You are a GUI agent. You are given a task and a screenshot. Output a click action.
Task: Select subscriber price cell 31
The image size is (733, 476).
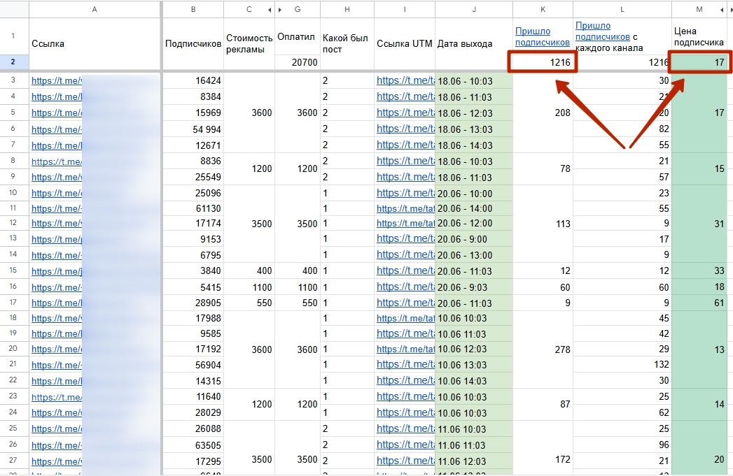click(x=700, y=224)
